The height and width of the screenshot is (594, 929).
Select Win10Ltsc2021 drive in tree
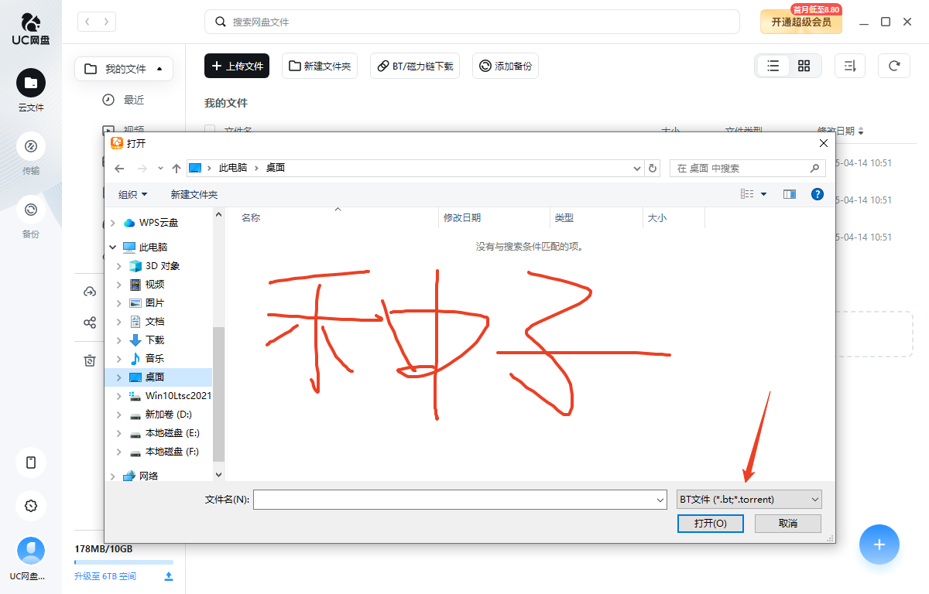170,396
